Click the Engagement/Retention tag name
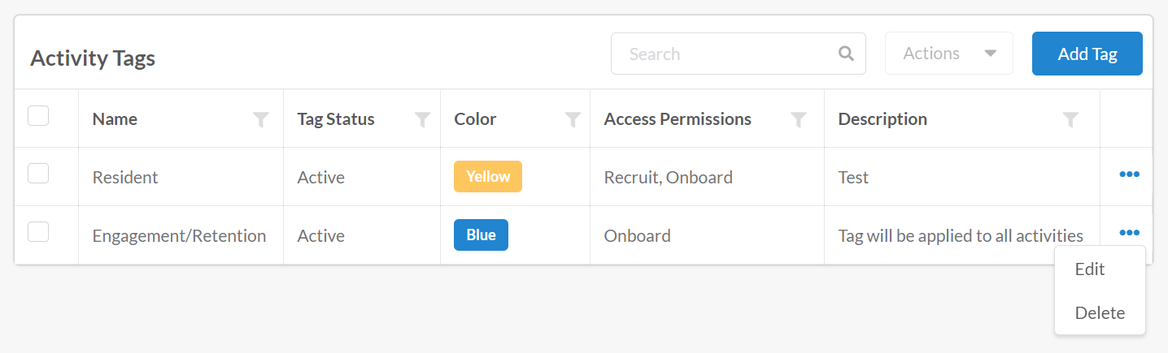The height and width of the screenshot is (353, 1168). [x=179, y=235]
